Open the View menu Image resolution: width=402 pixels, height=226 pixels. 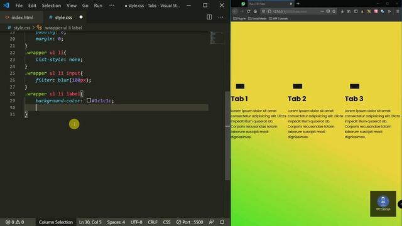click(72, 6)
